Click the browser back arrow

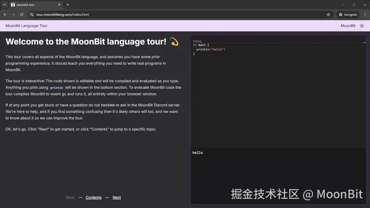5,14
